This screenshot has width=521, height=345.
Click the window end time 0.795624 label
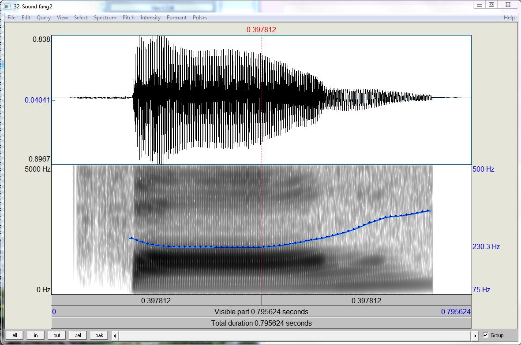point(456,312)
